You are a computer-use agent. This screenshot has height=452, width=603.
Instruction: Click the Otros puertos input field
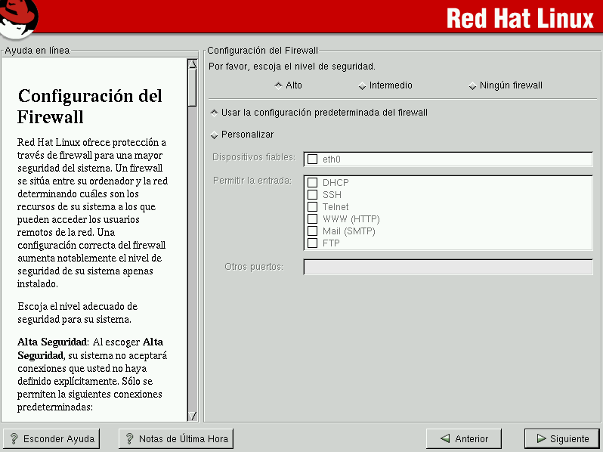pos(447,267)
